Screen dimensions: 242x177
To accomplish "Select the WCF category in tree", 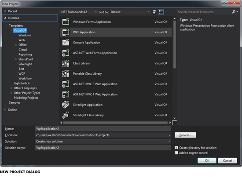I will pyautogui.click(x=22, y=74).
